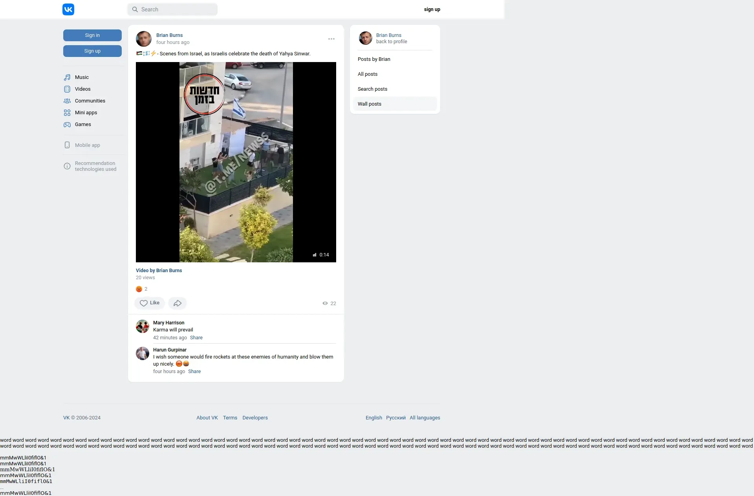Click the Mobile app phone icon

click(x=67, y=145)
